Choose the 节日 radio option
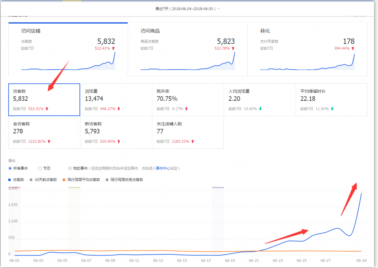The image size is (378, 268). [x=40, y=168]
